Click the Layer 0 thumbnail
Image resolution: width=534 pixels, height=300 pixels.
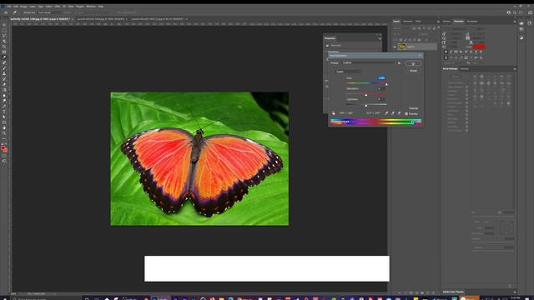pyautogui.click(x=402, y=47)
